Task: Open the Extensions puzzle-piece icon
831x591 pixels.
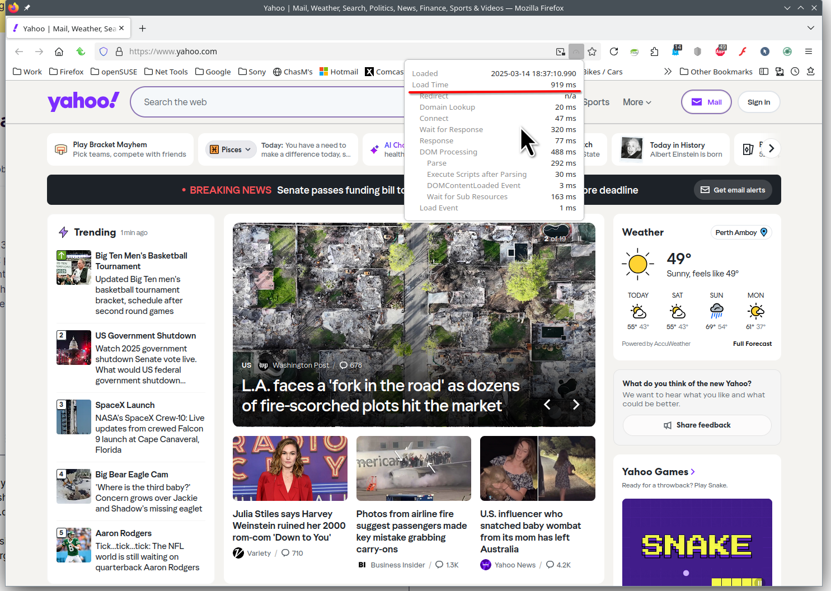Action: point(654,51)
